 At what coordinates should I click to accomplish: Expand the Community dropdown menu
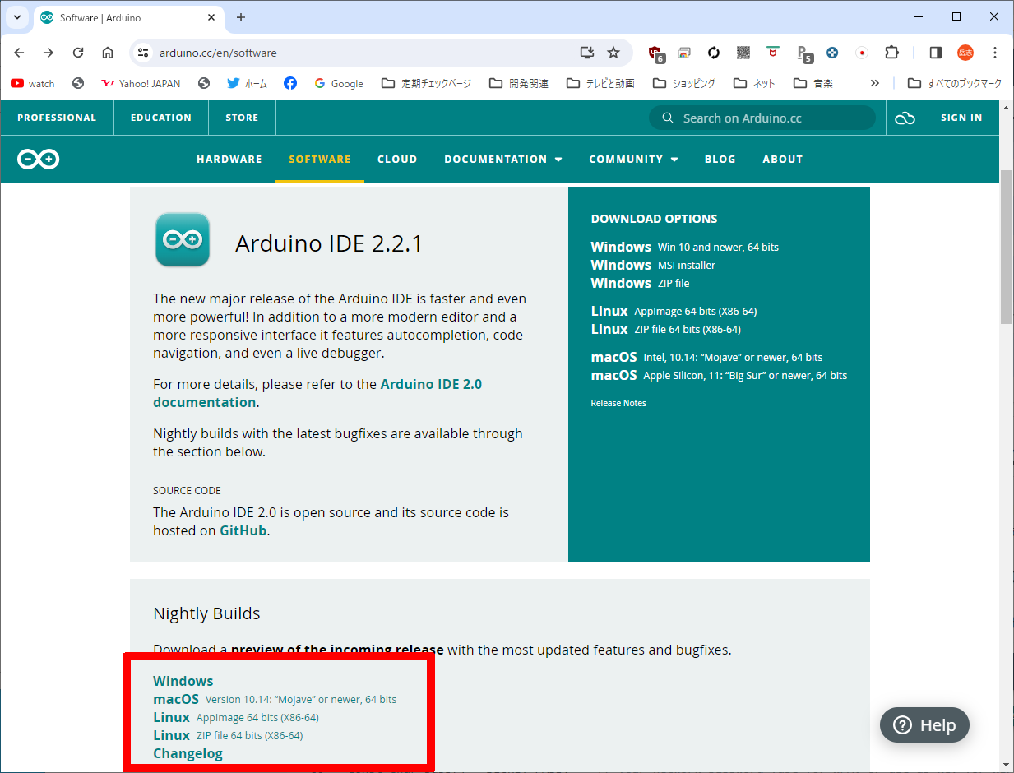tap(633, 160)
